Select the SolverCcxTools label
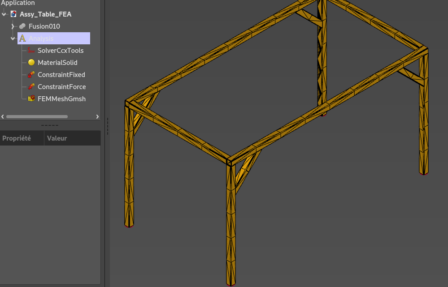448x287 pixels. pos(61,51)
